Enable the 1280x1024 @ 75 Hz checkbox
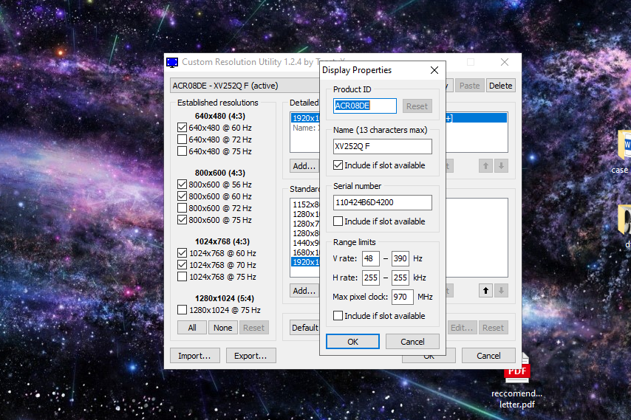 tap(182, 310)
